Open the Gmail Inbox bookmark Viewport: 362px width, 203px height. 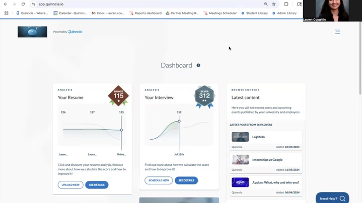coord(108,13)
